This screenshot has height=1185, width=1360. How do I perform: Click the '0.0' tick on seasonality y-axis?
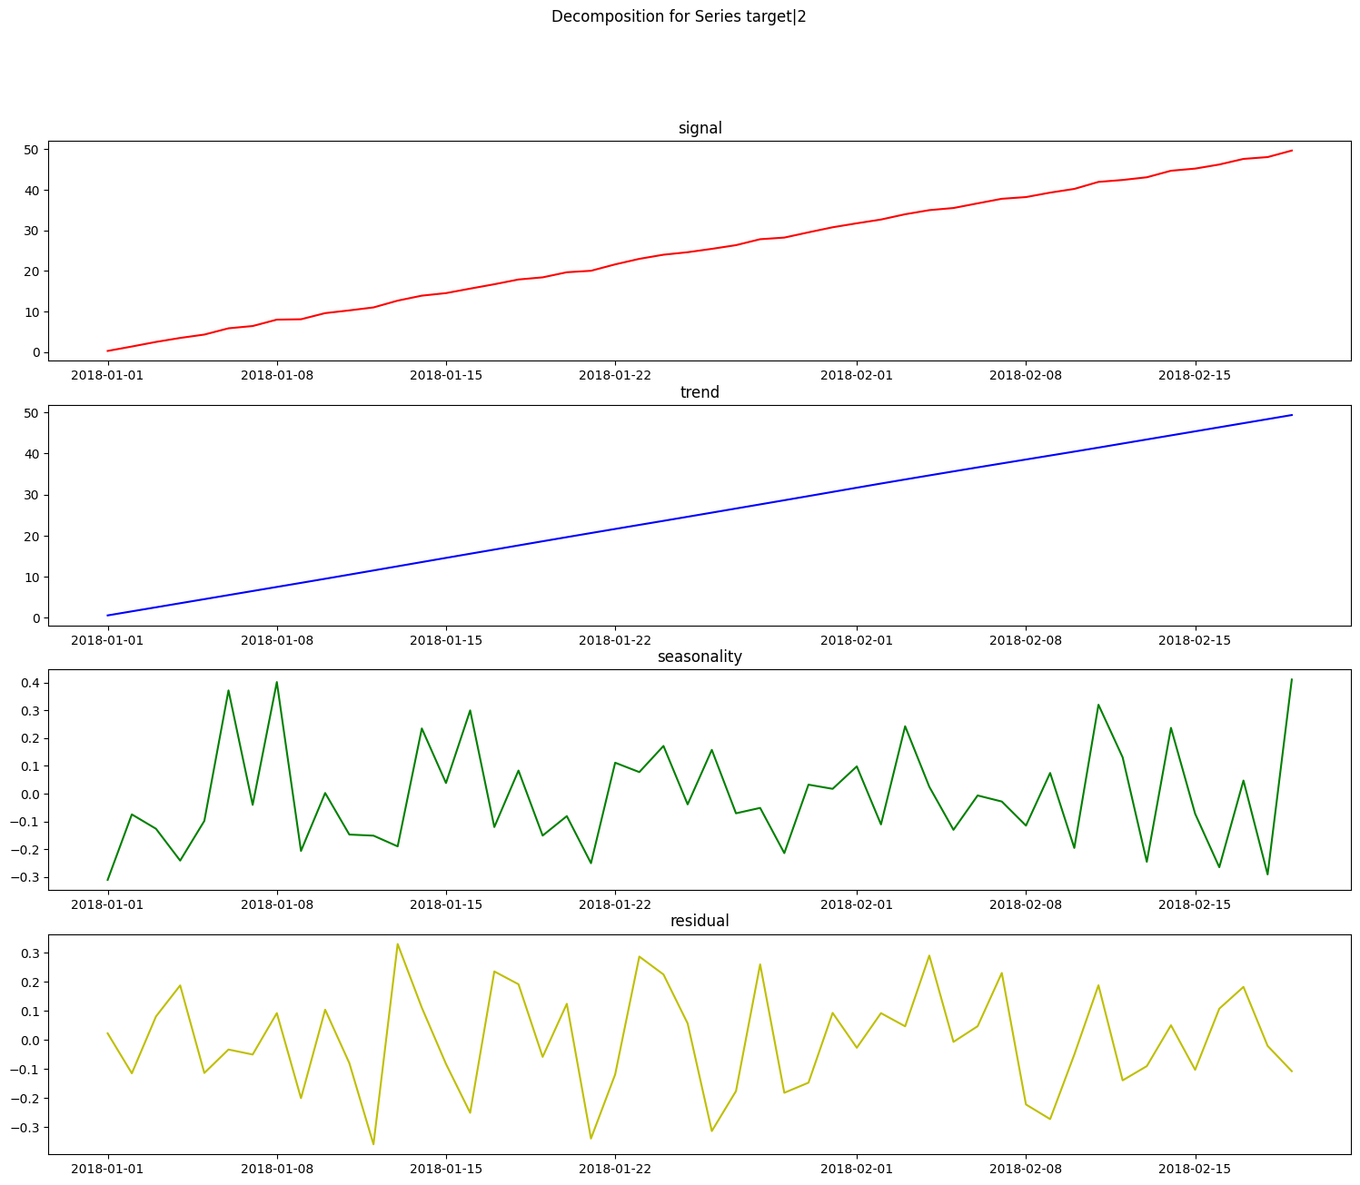click(32, 795)
